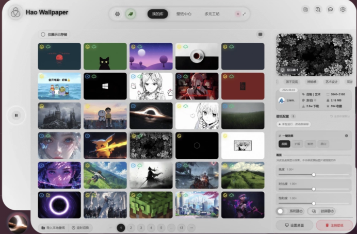Click the cube icon on the black cat thumbnail

[x=87, y=46]
